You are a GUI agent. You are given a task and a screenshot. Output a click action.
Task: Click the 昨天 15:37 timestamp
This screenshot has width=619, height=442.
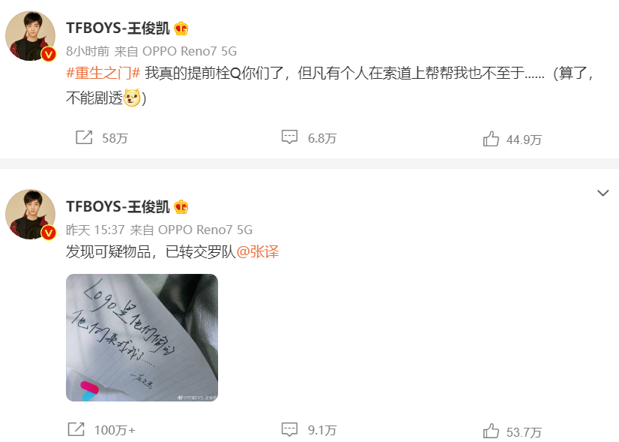(95, 230)
